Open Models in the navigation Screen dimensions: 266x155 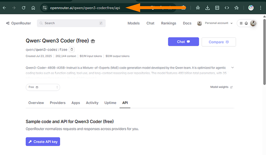coord(133,23)
